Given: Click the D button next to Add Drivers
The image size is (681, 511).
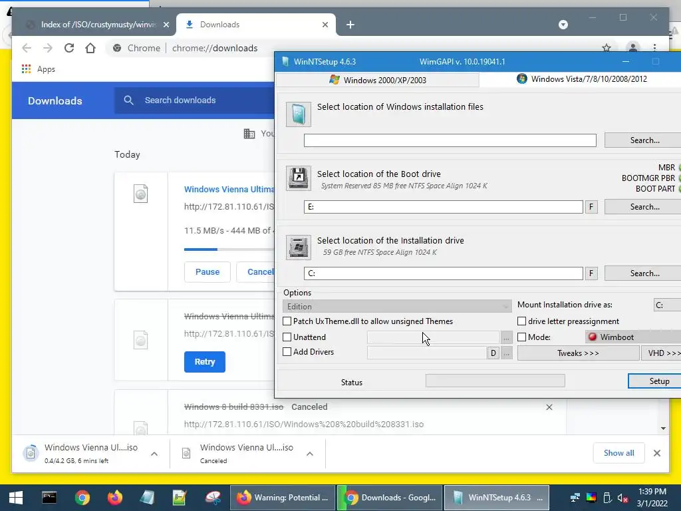Looking at the screenshot, I should pyautogui.click(x=493, y=353).
